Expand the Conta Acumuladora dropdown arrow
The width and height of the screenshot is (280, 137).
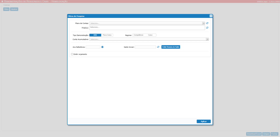(207, 39)
